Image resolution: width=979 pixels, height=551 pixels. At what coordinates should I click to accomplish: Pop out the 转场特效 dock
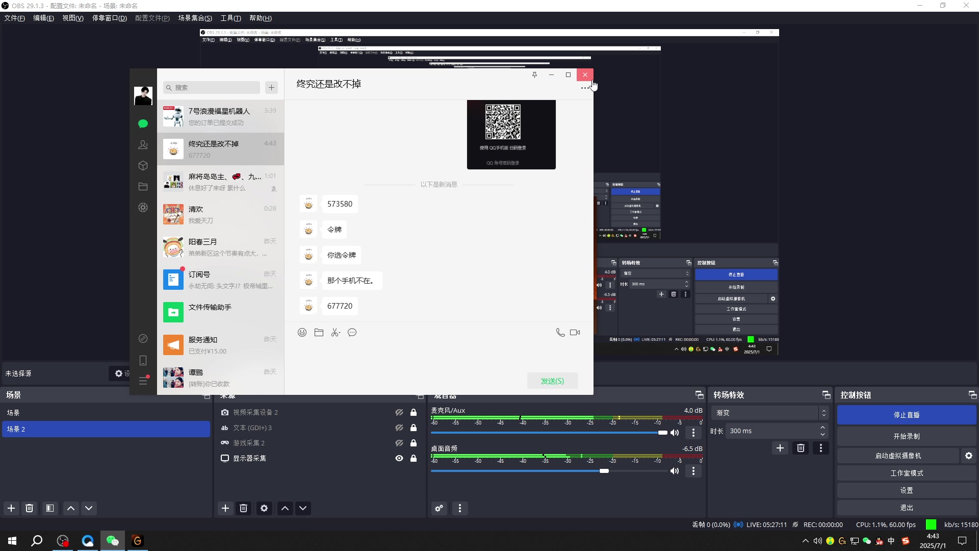(827, 395)
